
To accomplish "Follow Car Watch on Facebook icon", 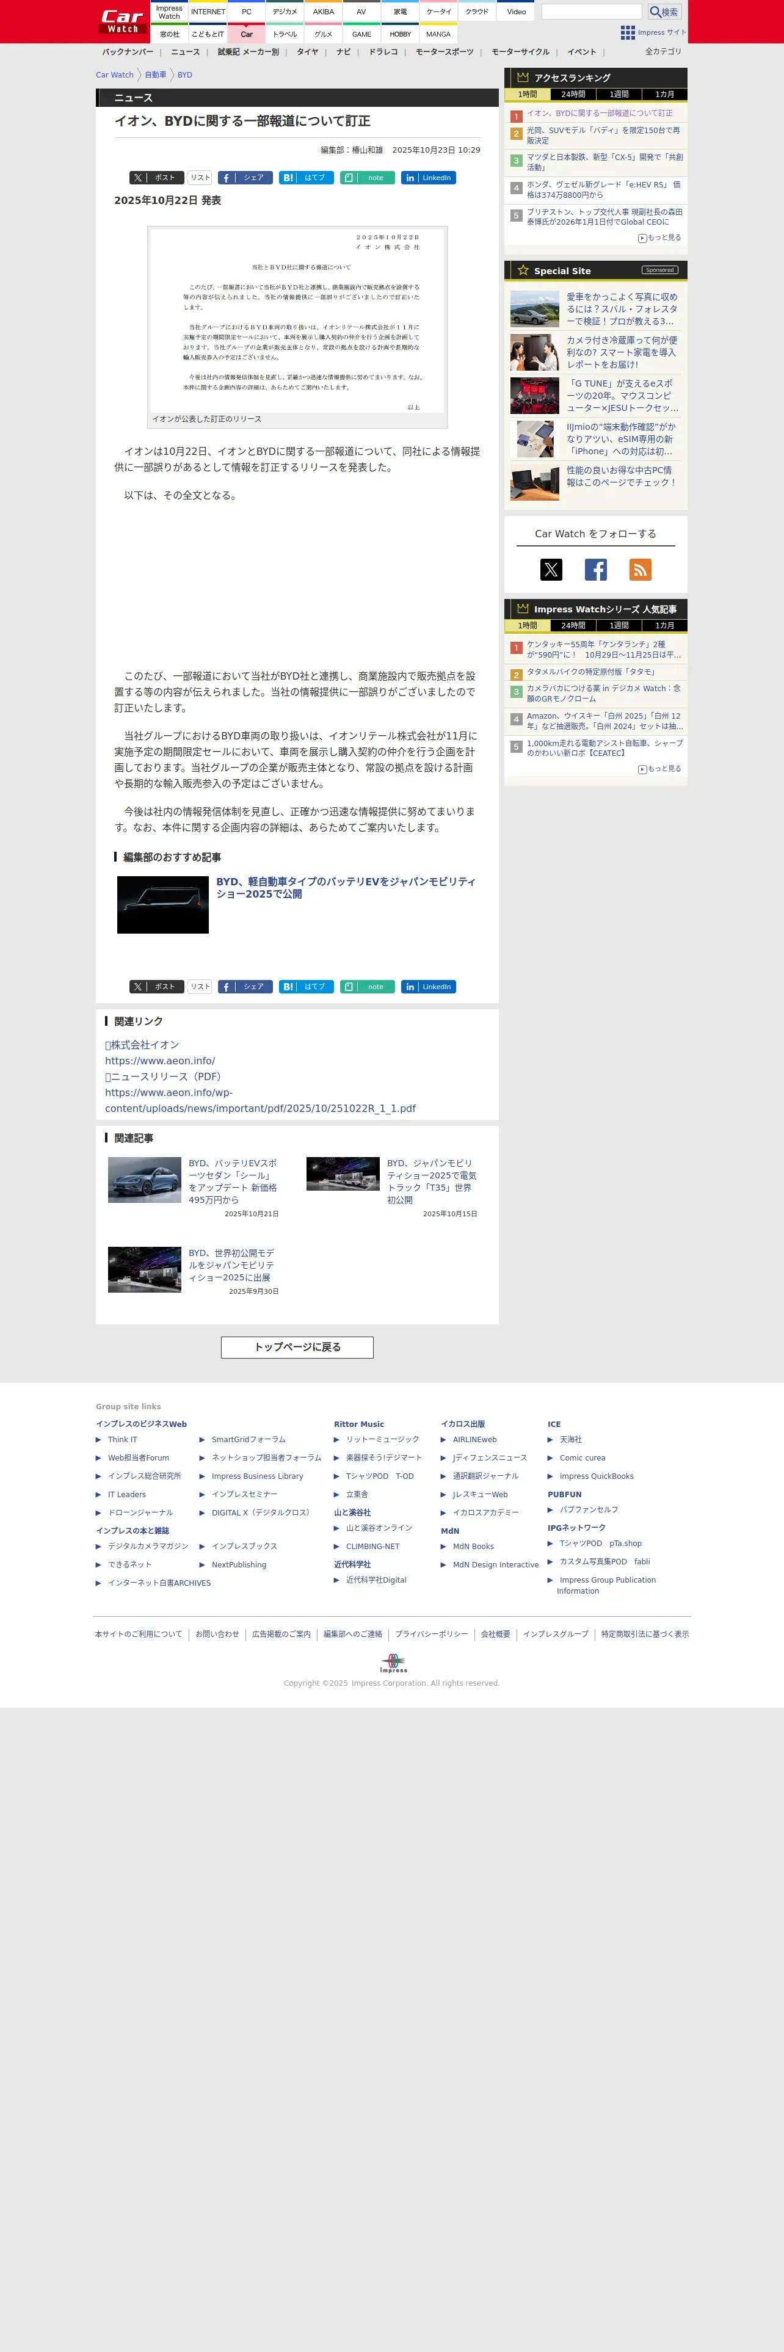I will pyautogui.click(x=596, y=570).
